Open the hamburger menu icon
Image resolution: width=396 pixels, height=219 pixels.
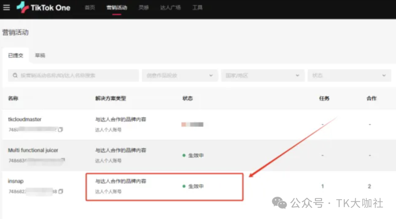click(x=6, y=7)
